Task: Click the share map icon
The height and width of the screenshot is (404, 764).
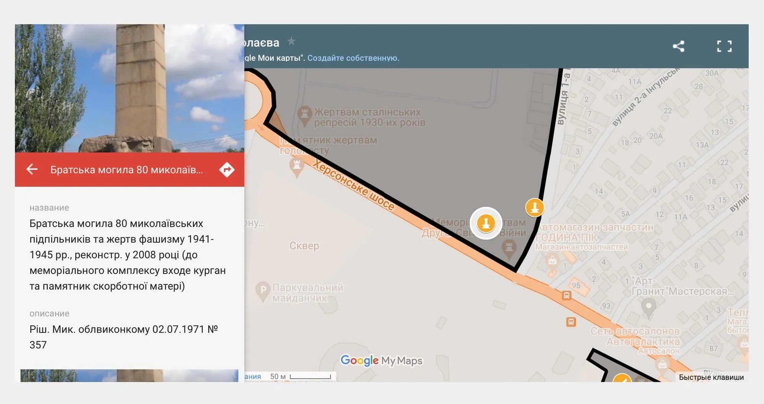Action: [x=678, y=46]
